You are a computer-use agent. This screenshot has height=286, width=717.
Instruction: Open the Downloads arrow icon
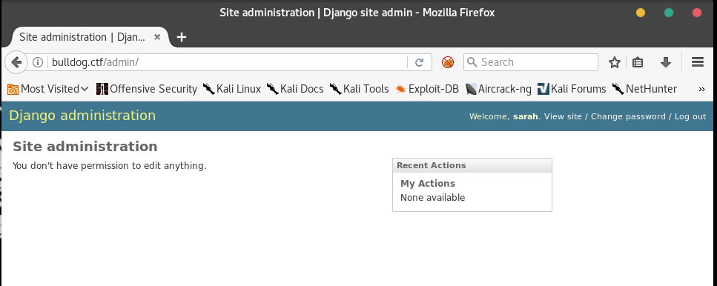pyautogui.click(x=666, y=62)
